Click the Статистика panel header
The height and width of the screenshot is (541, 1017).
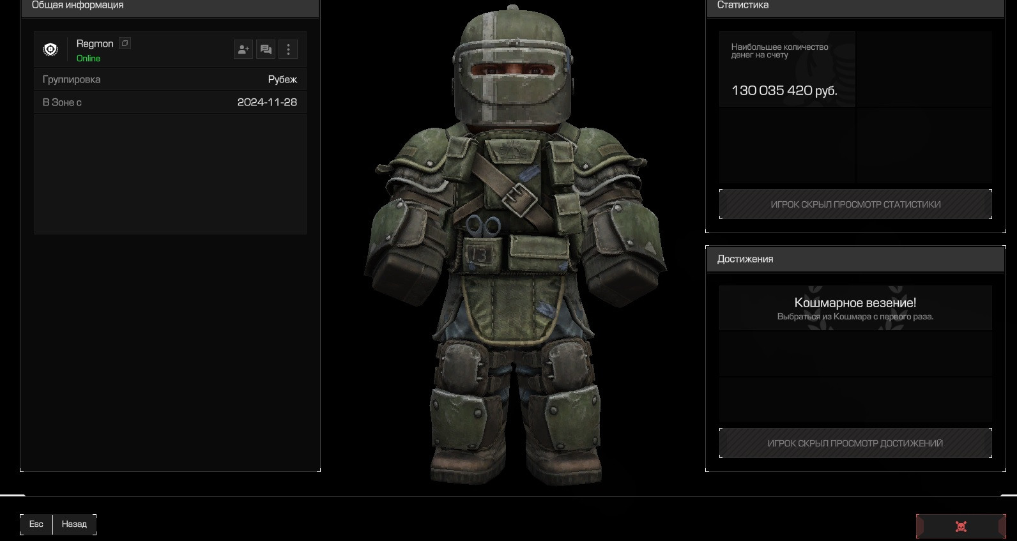coord(855,7)
